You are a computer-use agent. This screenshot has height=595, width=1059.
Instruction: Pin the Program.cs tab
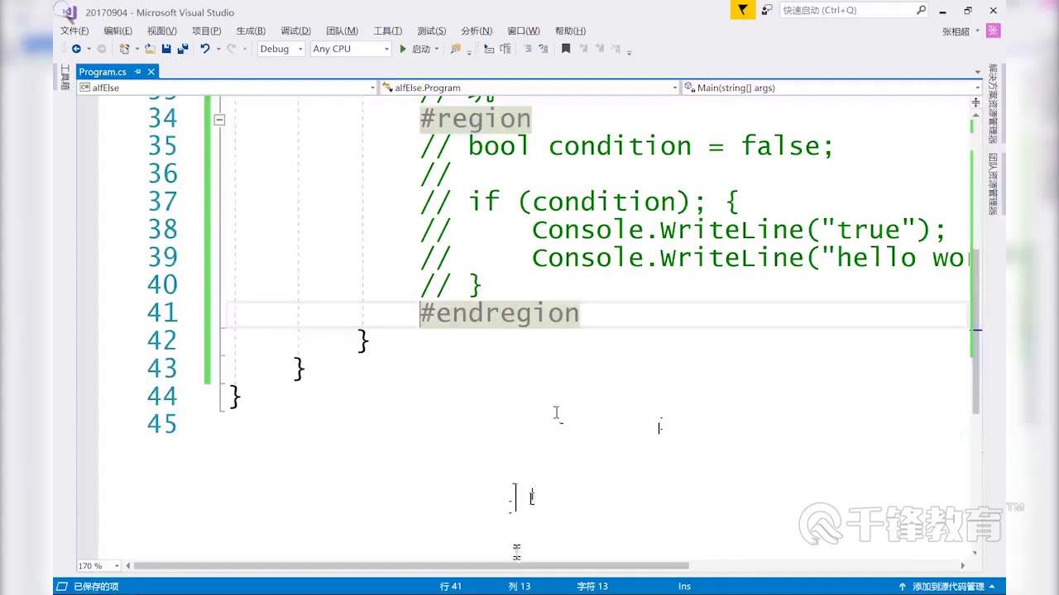click(137, 72)
